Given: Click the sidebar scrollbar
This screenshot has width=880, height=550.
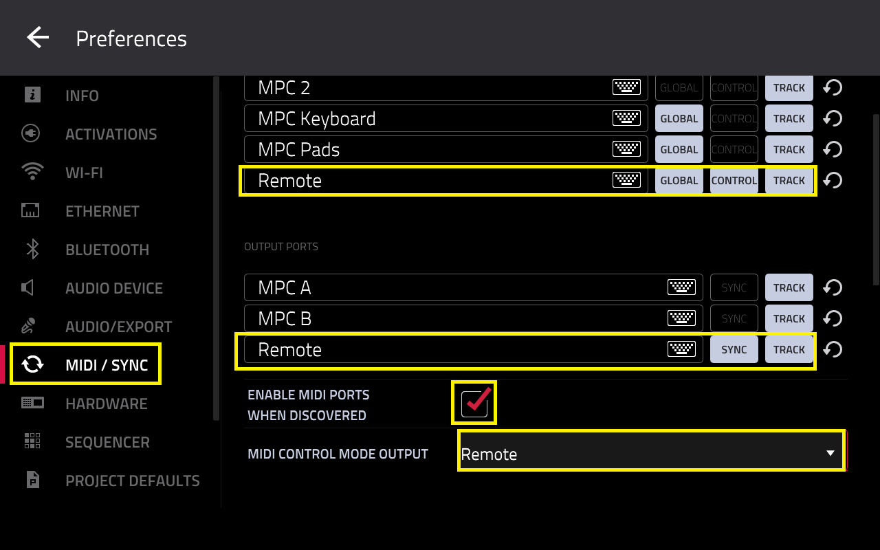Looking at the screenshot, I should point(217,247).
